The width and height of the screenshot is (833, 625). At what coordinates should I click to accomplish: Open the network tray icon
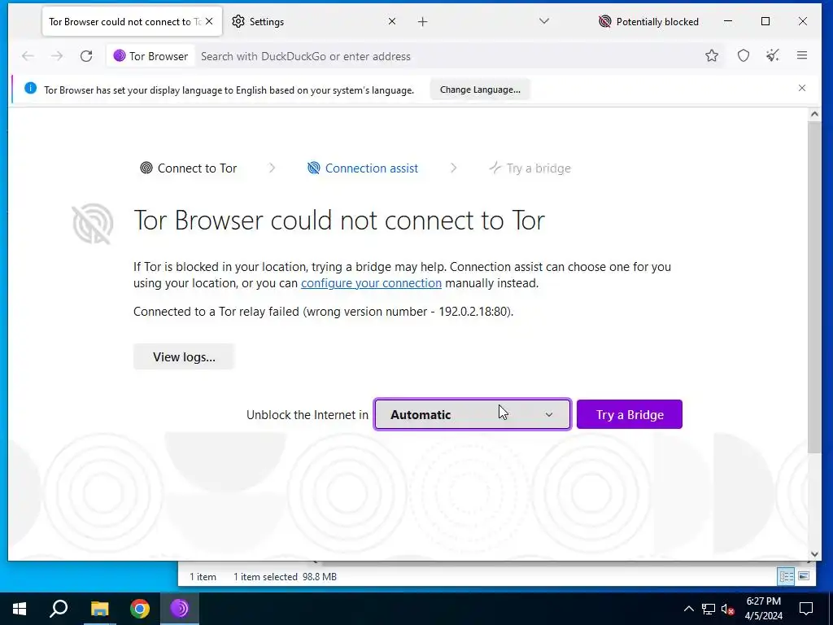[x=709, y=609]
